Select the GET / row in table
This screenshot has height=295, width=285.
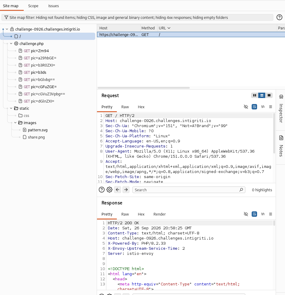pyautogui.click(x=191, y=34)
